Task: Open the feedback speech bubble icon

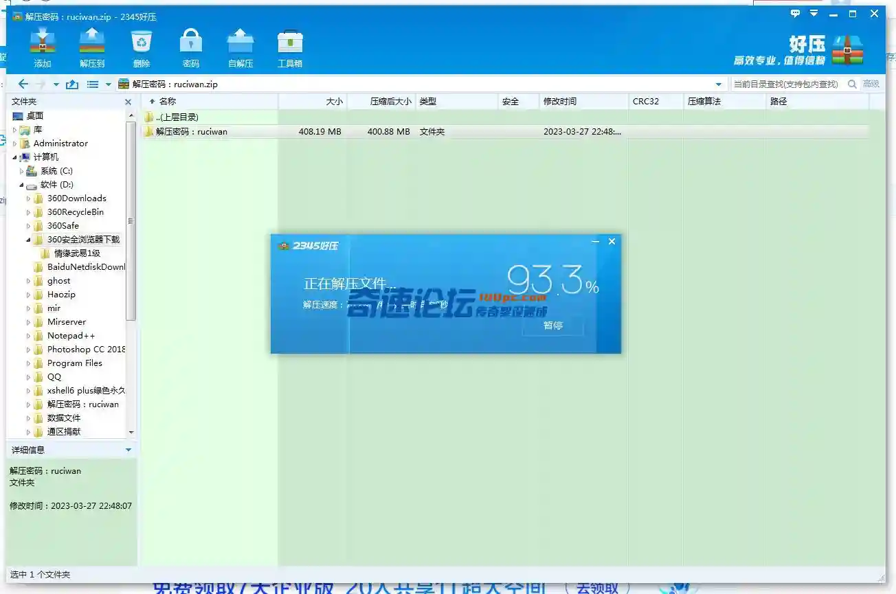Action: point(796,13)
